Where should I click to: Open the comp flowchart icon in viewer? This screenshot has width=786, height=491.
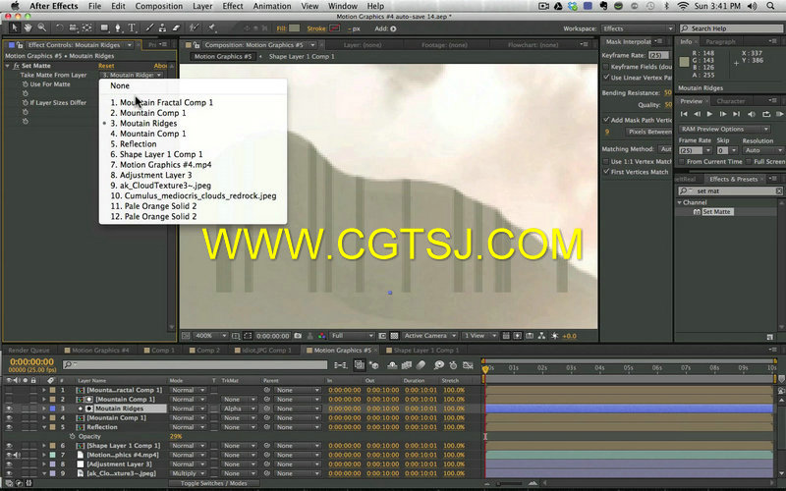click(x=542, y=336)
